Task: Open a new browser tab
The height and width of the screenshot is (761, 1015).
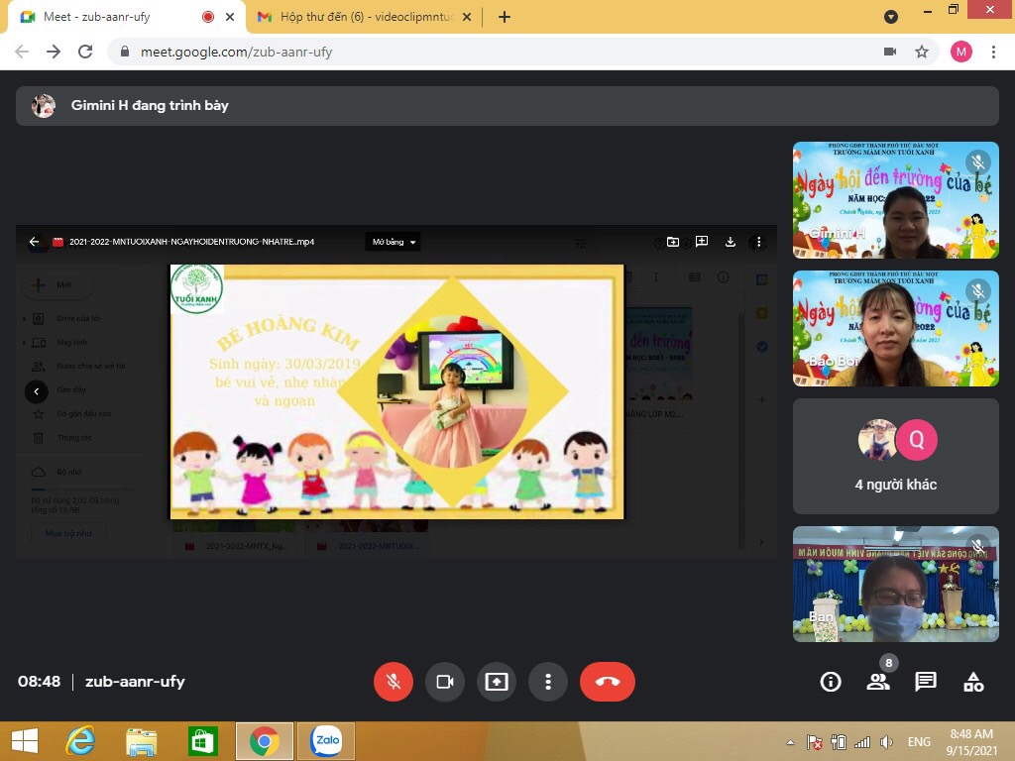Action: pos(505,17)
